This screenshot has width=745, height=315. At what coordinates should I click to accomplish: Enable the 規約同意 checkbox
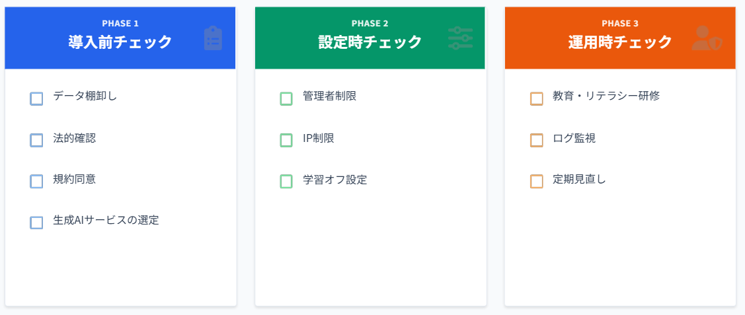tap(37, 181)
